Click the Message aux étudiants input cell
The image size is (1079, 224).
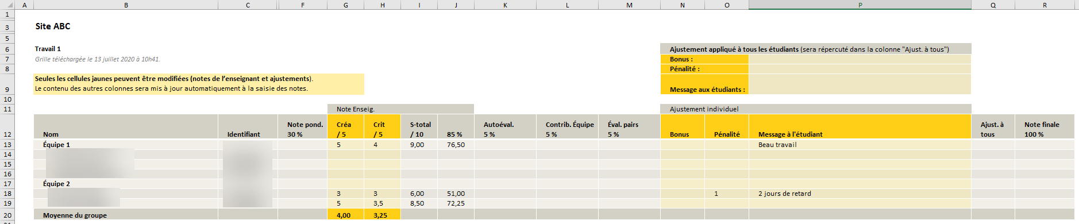tap(860, 84)
